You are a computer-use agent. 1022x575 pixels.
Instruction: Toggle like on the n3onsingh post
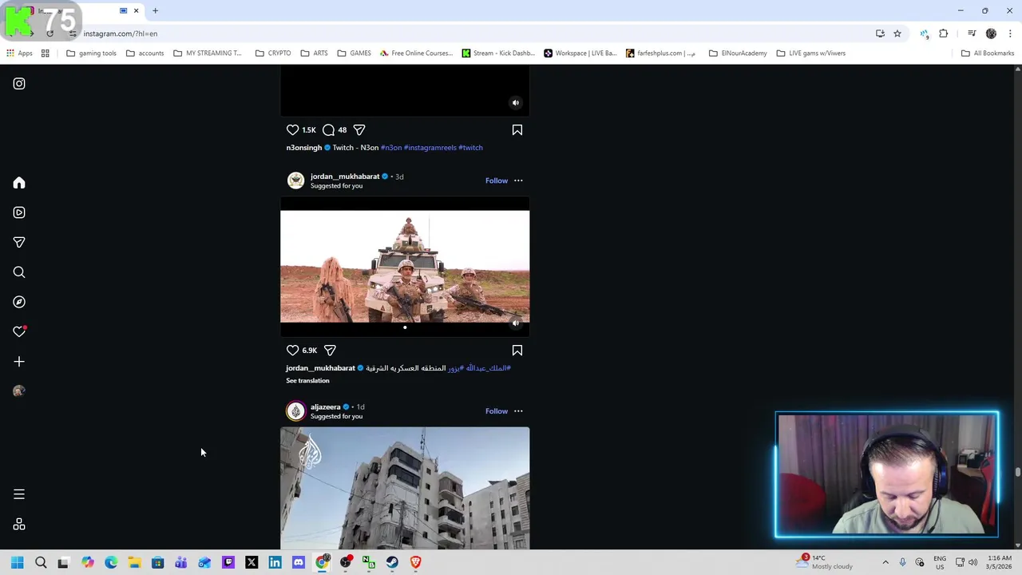pos(292,130)
